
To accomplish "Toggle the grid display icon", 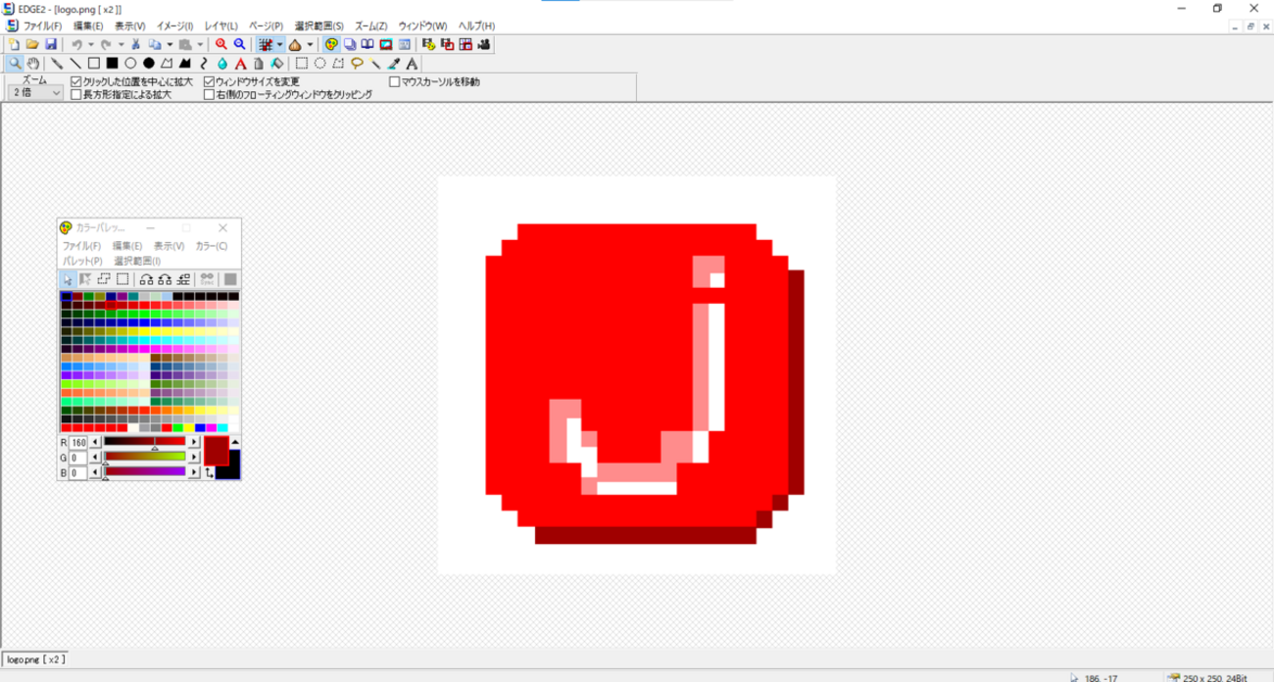I will tap(265, 44).
